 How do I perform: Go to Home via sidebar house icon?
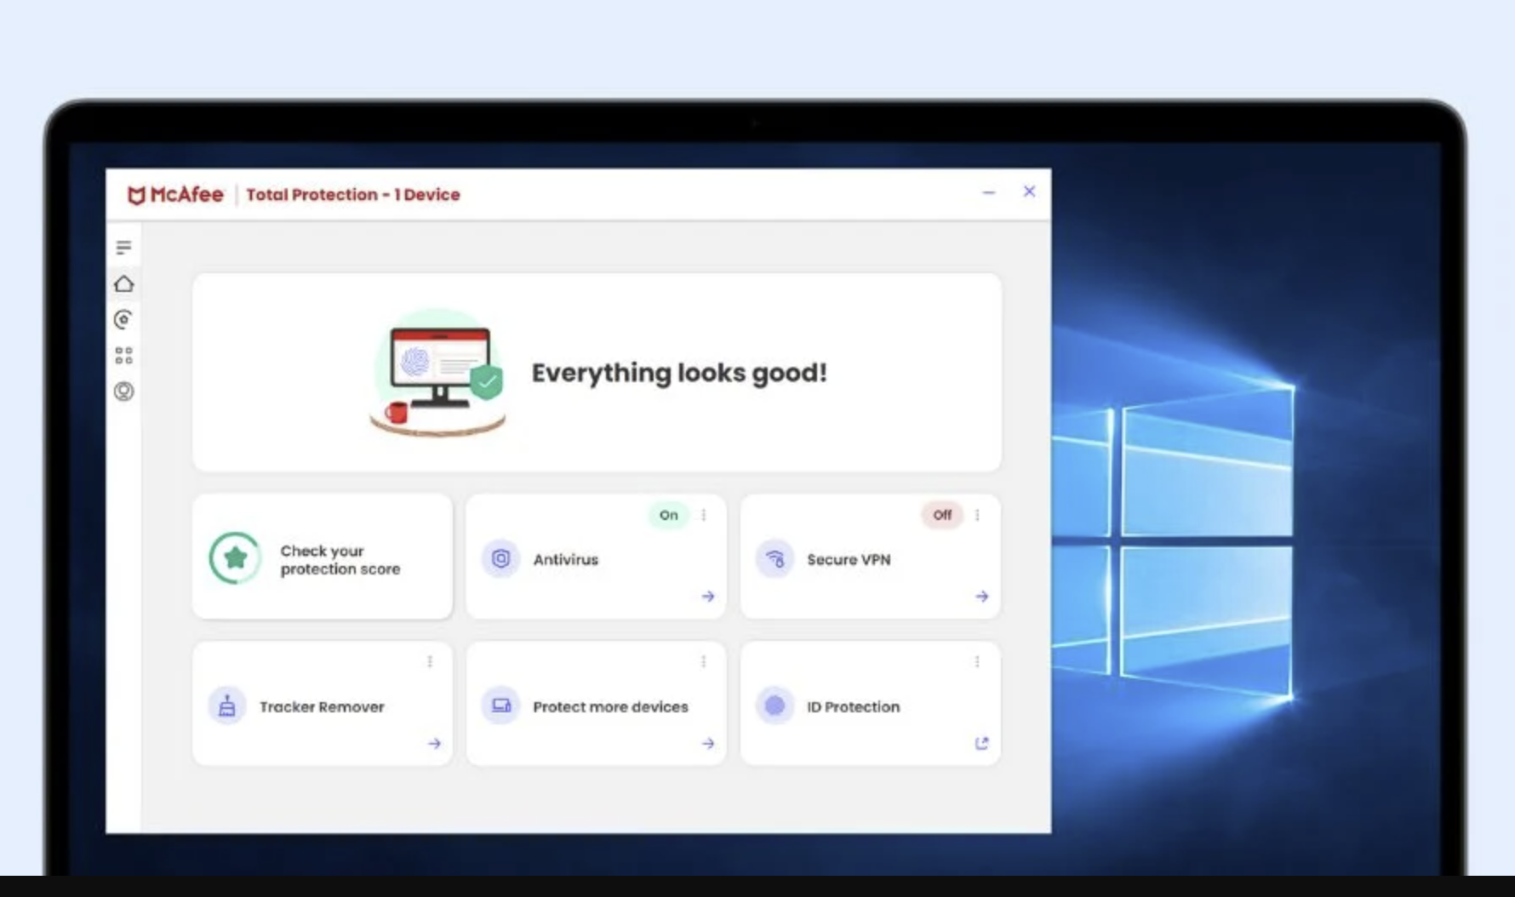pyautogui.click(x=123, y=284)
